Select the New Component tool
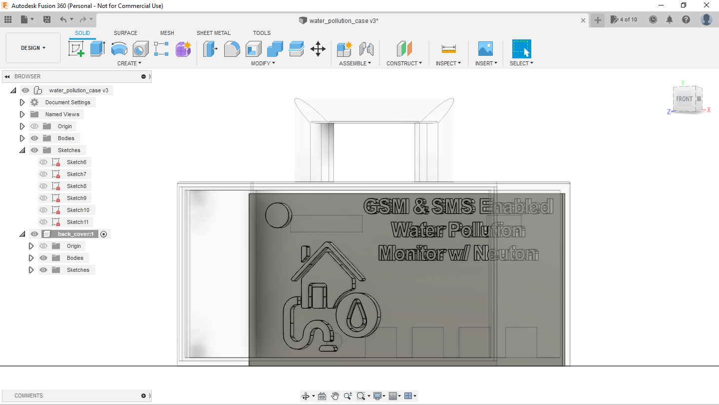Image resolution: width=719 pixels, height=405 pixels. point(345,49)
